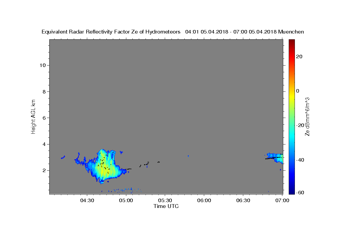Click the height tick label 10

click(43, 65)
